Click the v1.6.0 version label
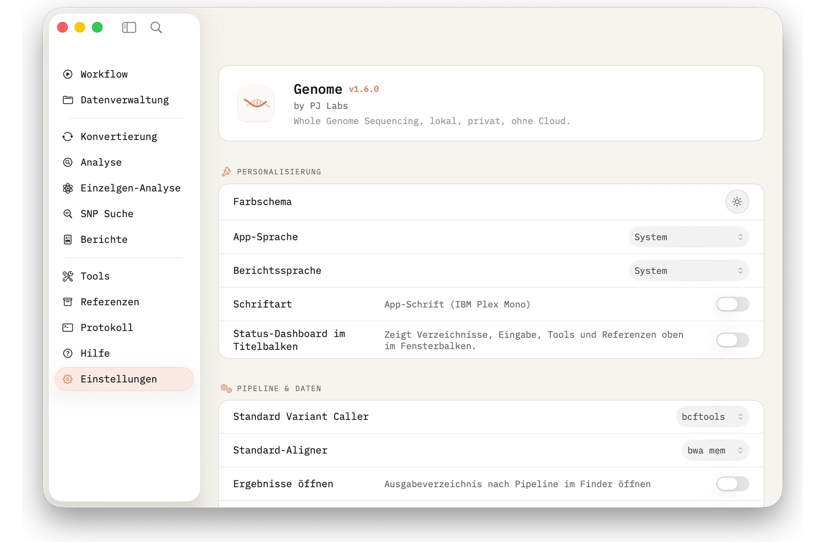 (x=364, y=89)
